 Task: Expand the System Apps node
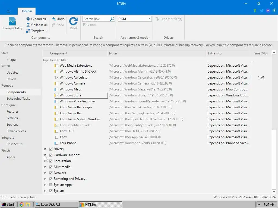point(45,185)
